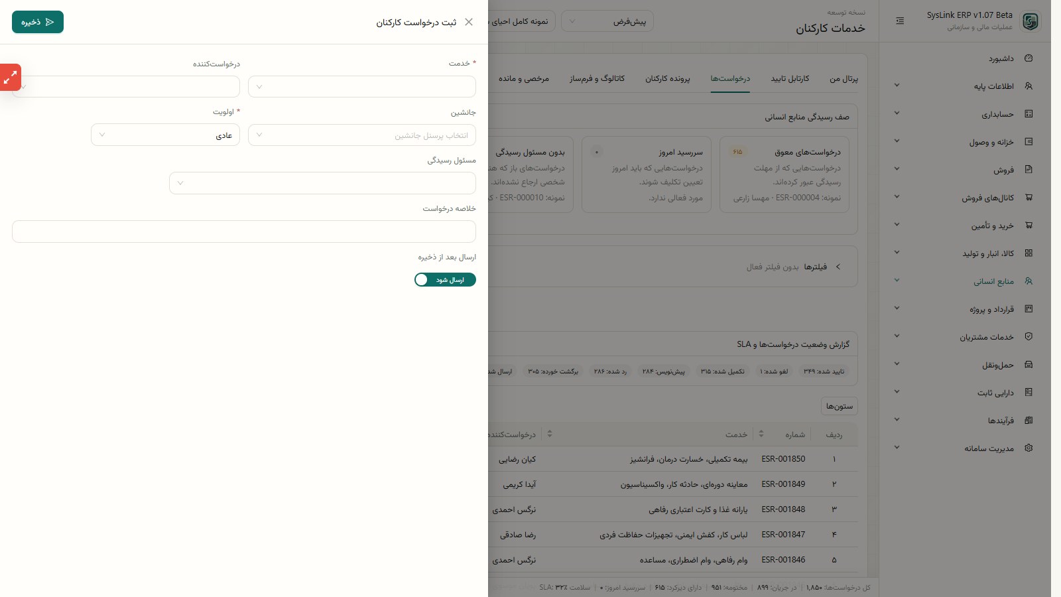The image size is (1061, 597).
Task: Expand خزانه و وصول menu chevron
Action: tap(897, 141)
